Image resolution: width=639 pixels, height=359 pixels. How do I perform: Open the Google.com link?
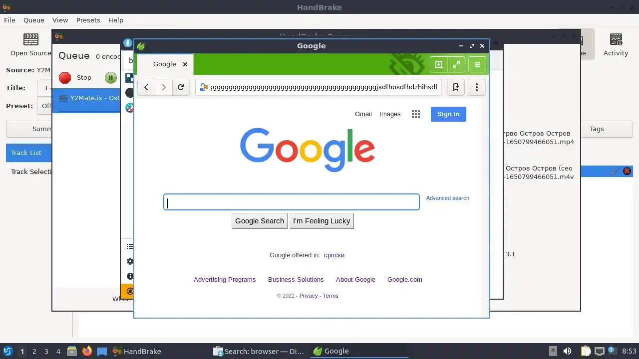tap(405, 280)
